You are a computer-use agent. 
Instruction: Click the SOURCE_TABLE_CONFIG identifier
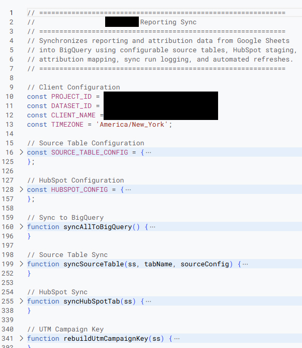click(90, 153)
